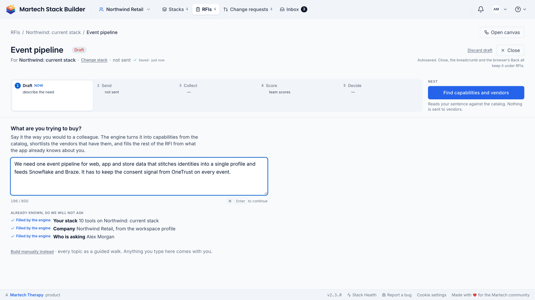Click the Change stack link
The height and width of the screenshot is (300, 535).
click(x=94, y=60)
